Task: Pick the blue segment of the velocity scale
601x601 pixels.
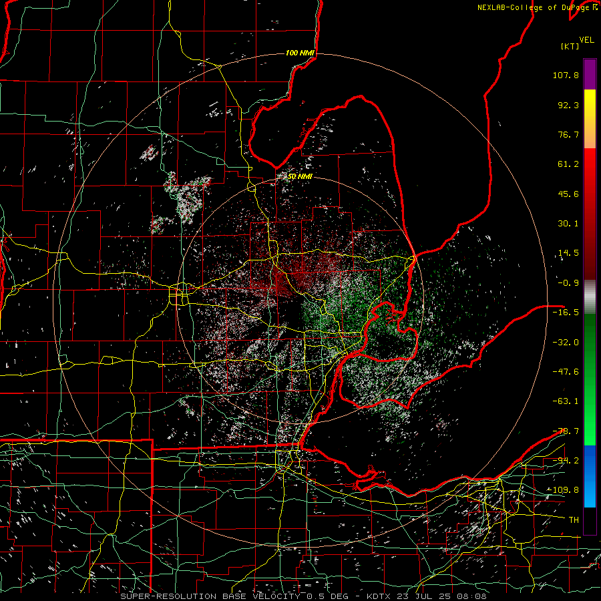Action: tap(590, 476)
